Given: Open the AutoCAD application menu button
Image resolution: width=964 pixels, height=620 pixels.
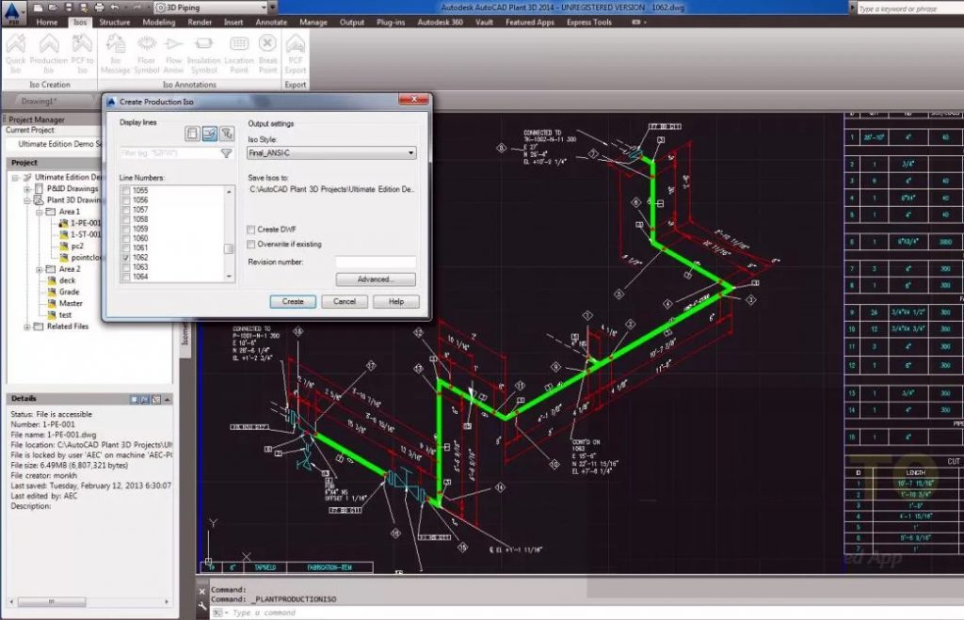Looking at the screenshot, I should coord(13,11).
